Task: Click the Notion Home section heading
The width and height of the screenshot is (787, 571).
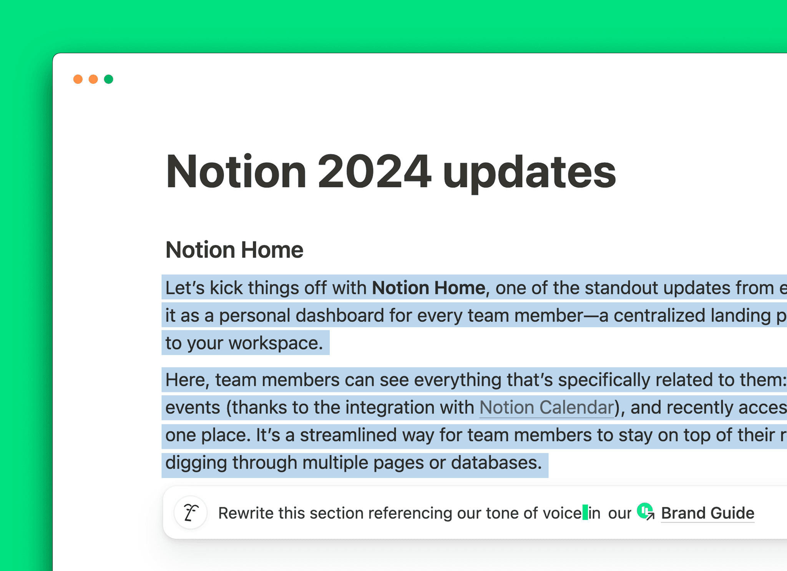Action: (x=234, y=249)
